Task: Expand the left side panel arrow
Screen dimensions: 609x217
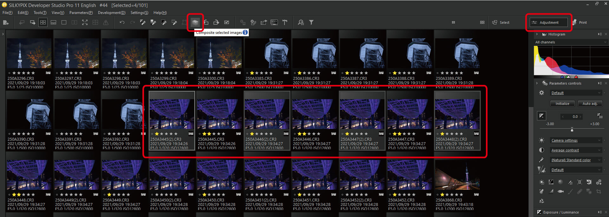Action: [x=3, y=34]
